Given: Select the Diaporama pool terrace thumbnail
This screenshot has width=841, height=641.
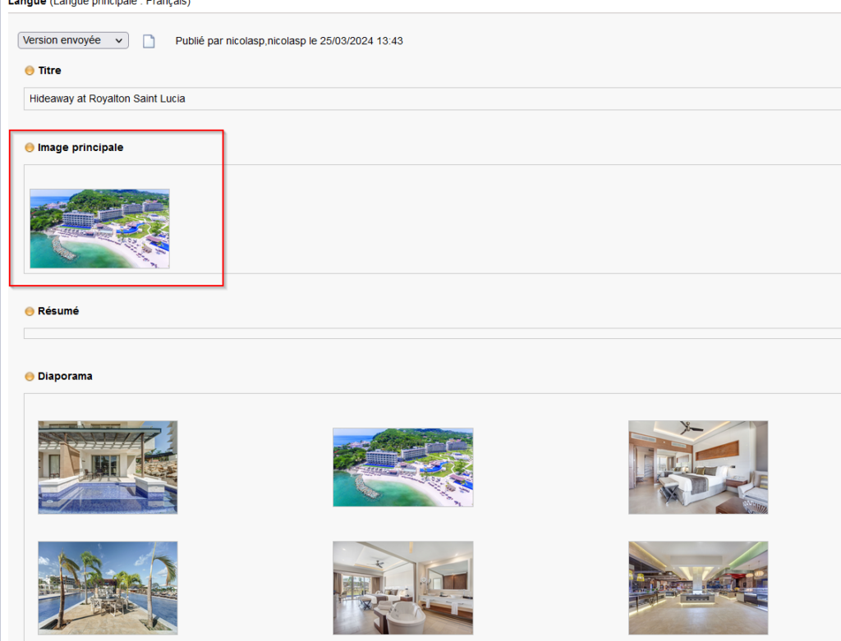Looking at the screenshot, I should [x=108, y=467].
